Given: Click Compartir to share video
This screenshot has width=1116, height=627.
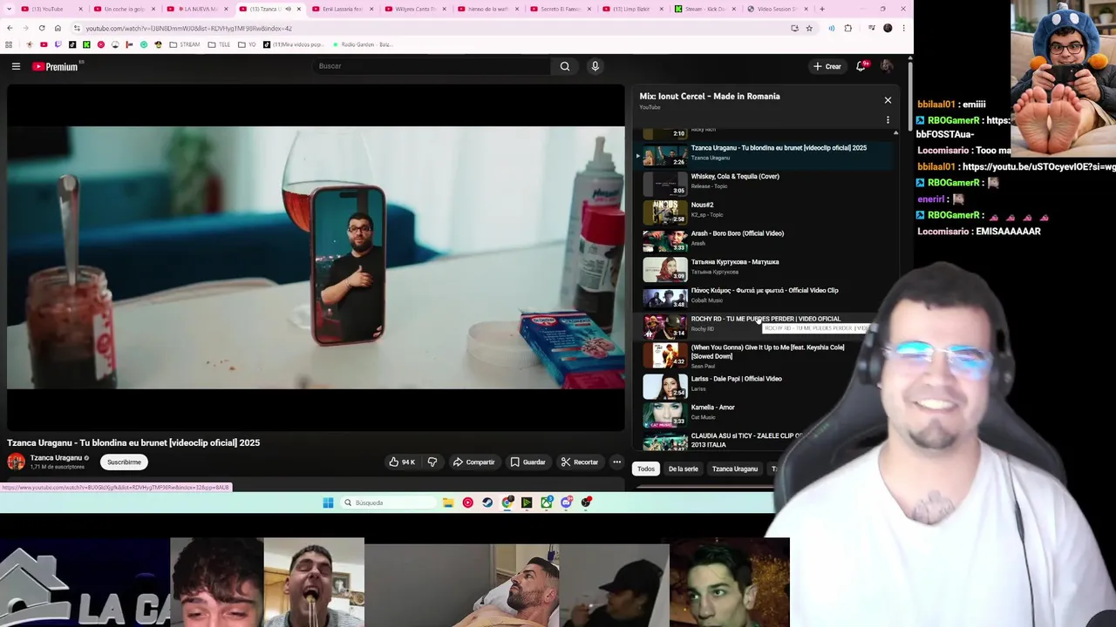Looking at the screenshot, I should point(473,462).
